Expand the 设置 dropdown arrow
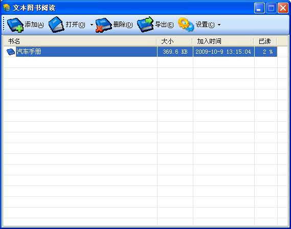 [219, 25]
